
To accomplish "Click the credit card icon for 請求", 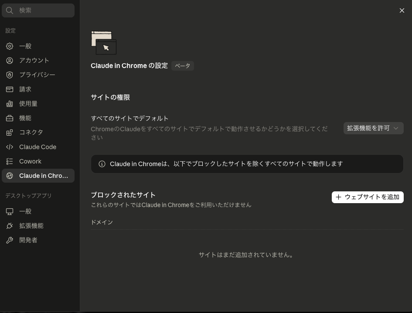I will coord(10,89).
